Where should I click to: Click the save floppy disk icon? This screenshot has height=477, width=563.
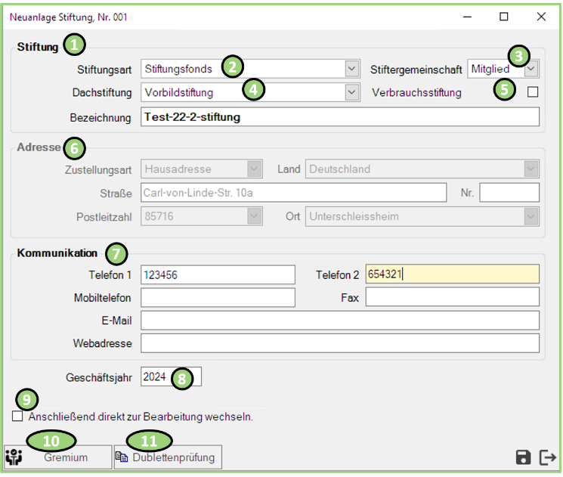point(522,457)
